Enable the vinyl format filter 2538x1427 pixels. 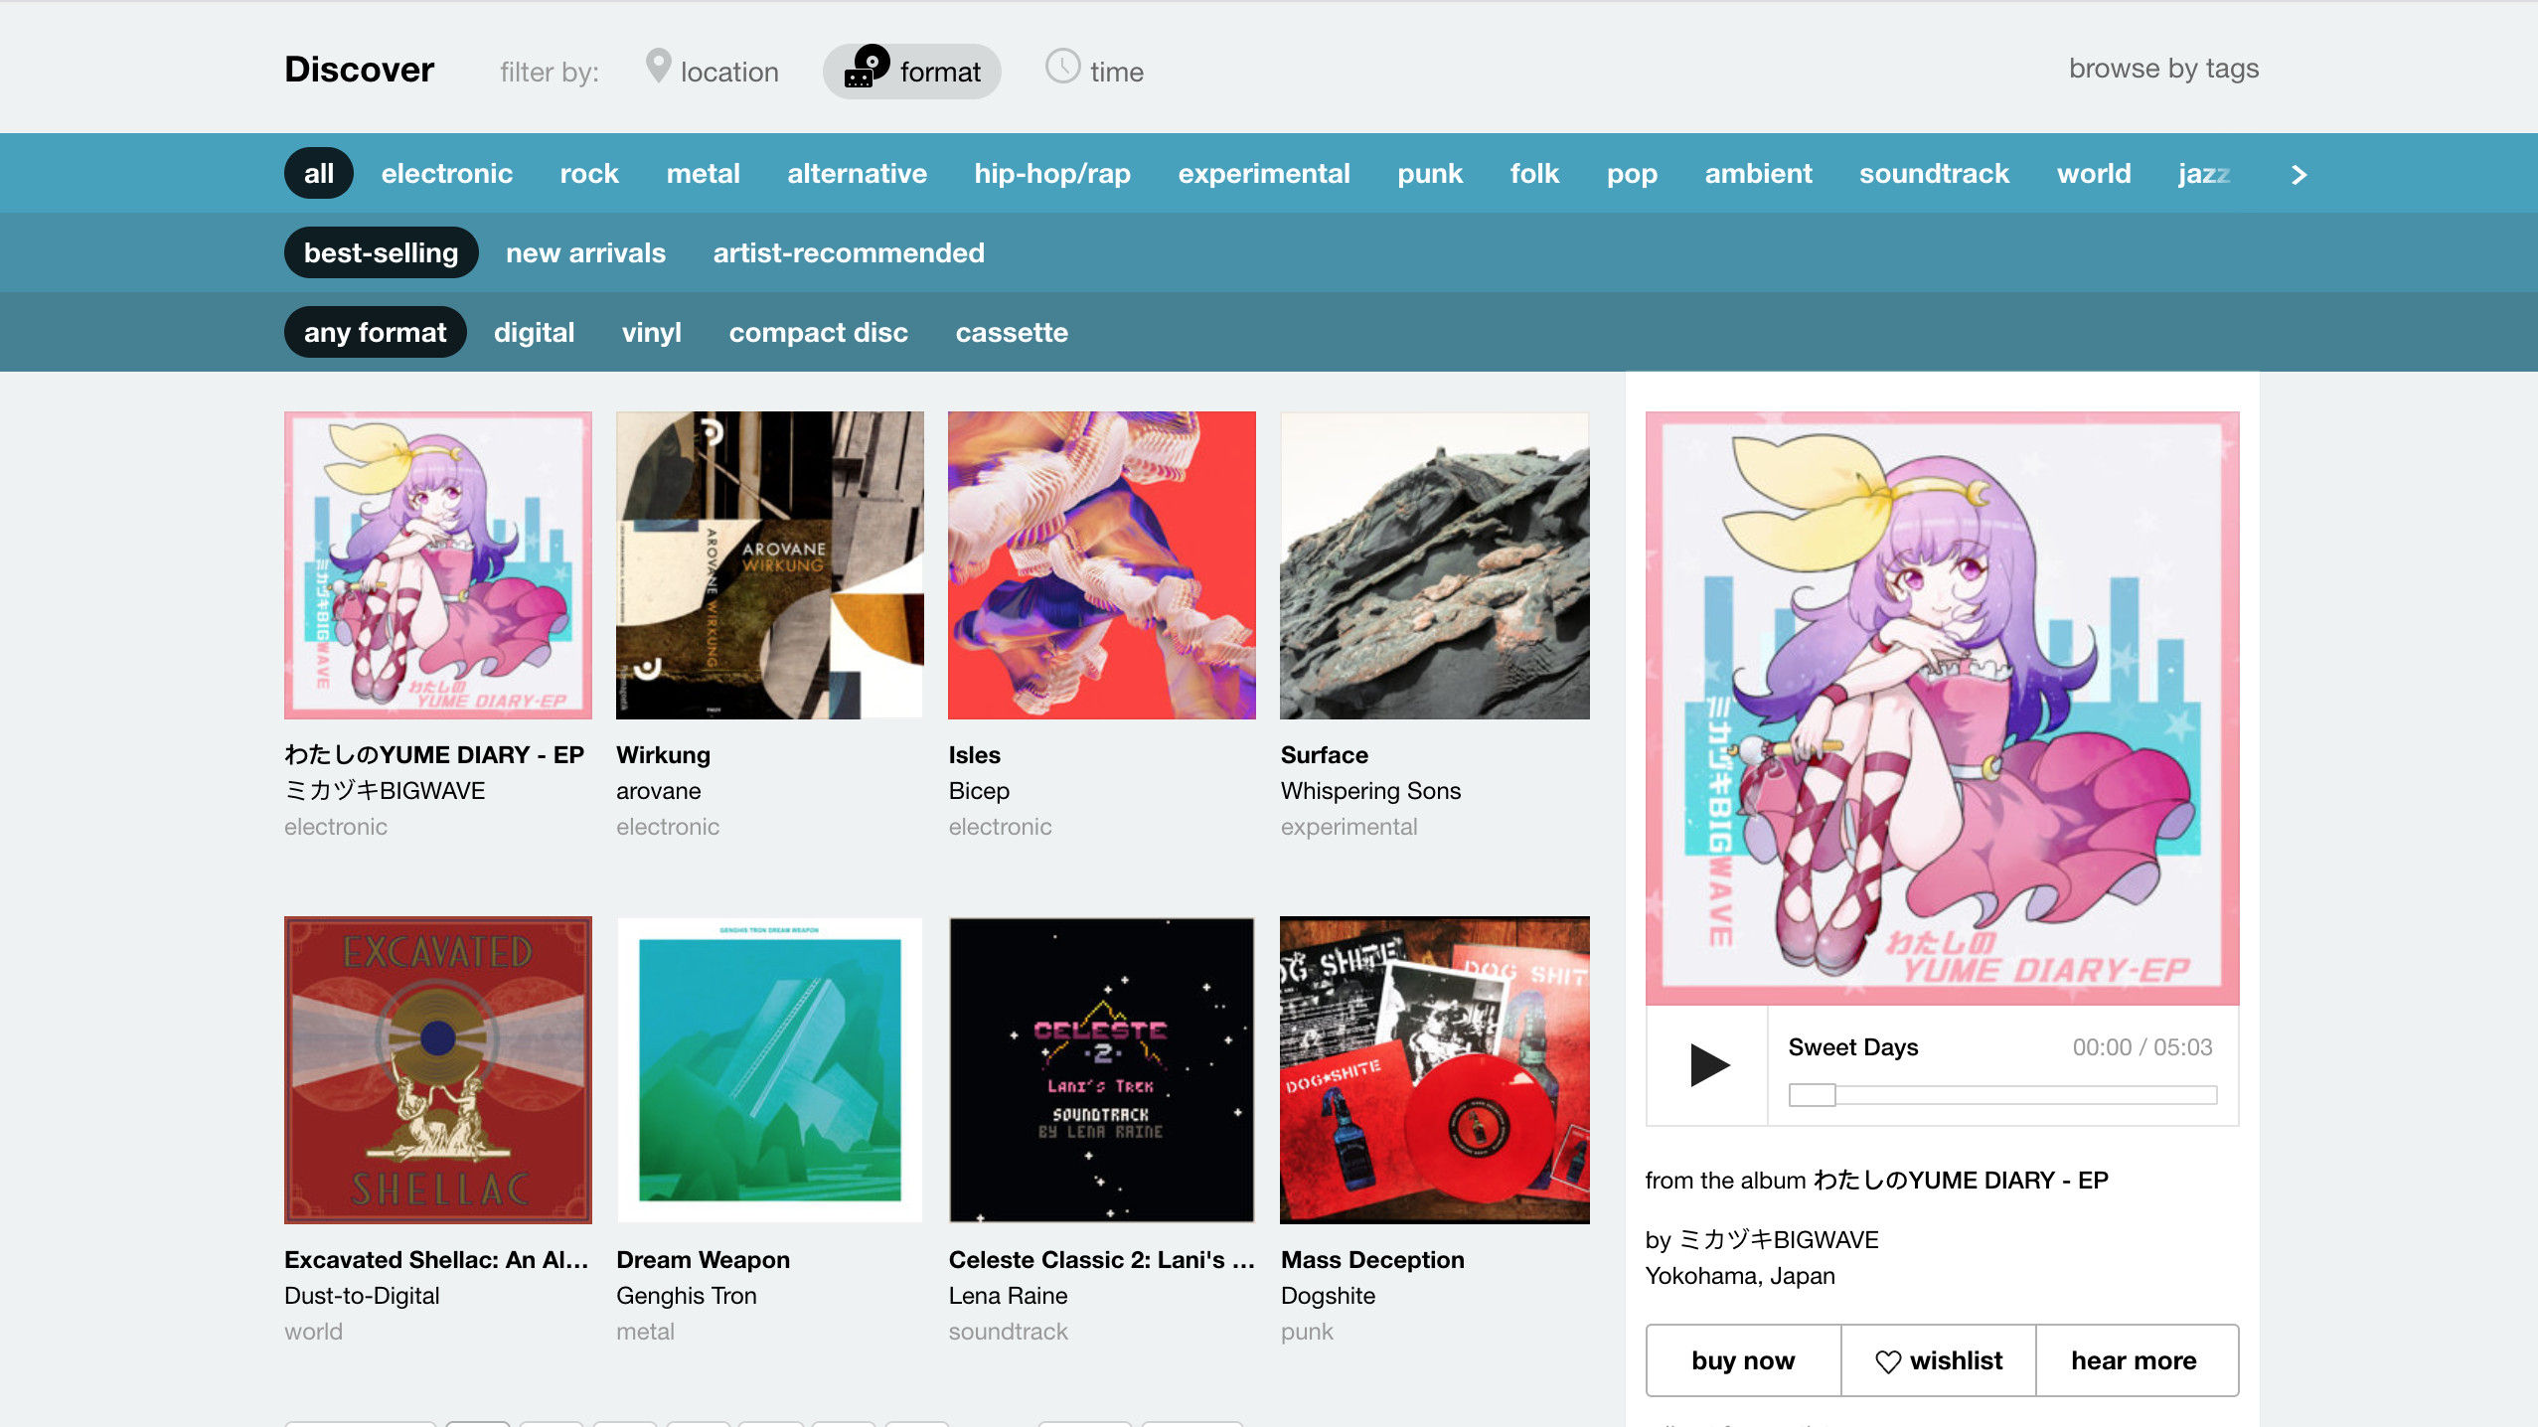pyautogui.click(x=651, y=332)
